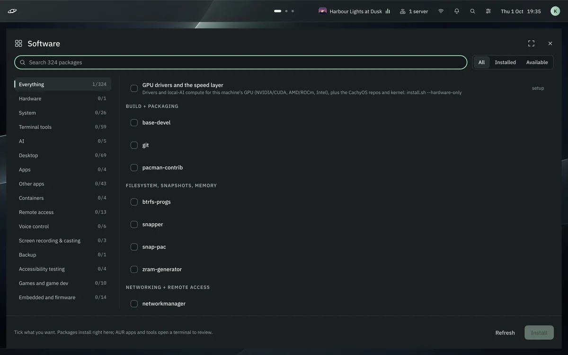Viewport: 568px width, 355px height.
Task: Close the Software window
Action: (x=550, y=44)
